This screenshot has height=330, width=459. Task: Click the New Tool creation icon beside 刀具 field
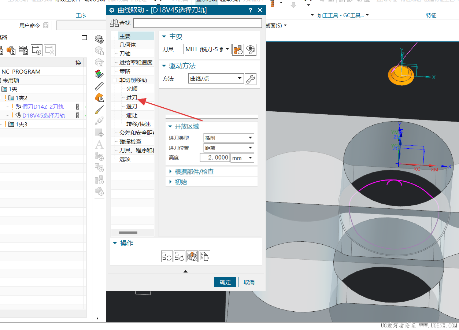[x=238, y=49]
